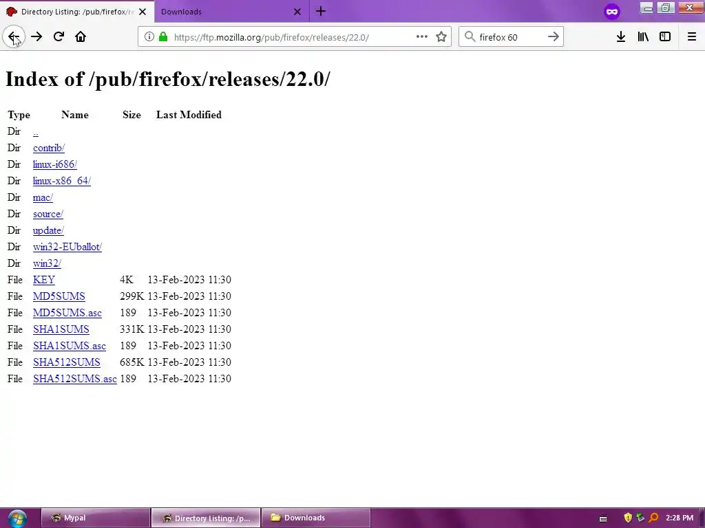Click the search box containing firefox 60

[512, 37]
